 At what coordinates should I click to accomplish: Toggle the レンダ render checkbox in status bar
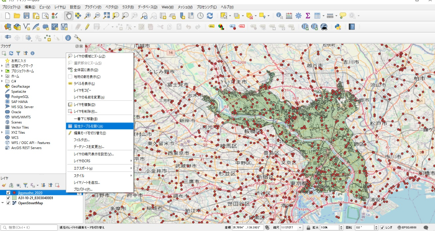383,228
